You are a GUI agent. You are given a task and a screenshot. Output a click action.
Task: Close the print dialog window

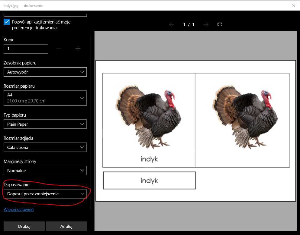point(293,5)
